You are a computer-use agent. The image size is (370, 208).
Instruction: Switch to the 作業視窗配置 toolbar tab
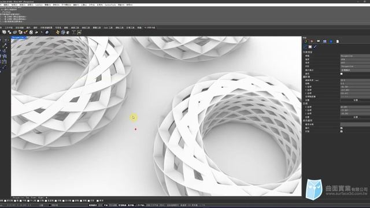tap(46, 28)
